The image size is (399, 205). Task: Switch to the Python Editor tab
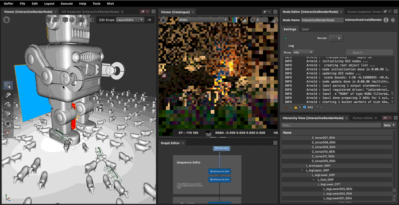click(363, 118)
